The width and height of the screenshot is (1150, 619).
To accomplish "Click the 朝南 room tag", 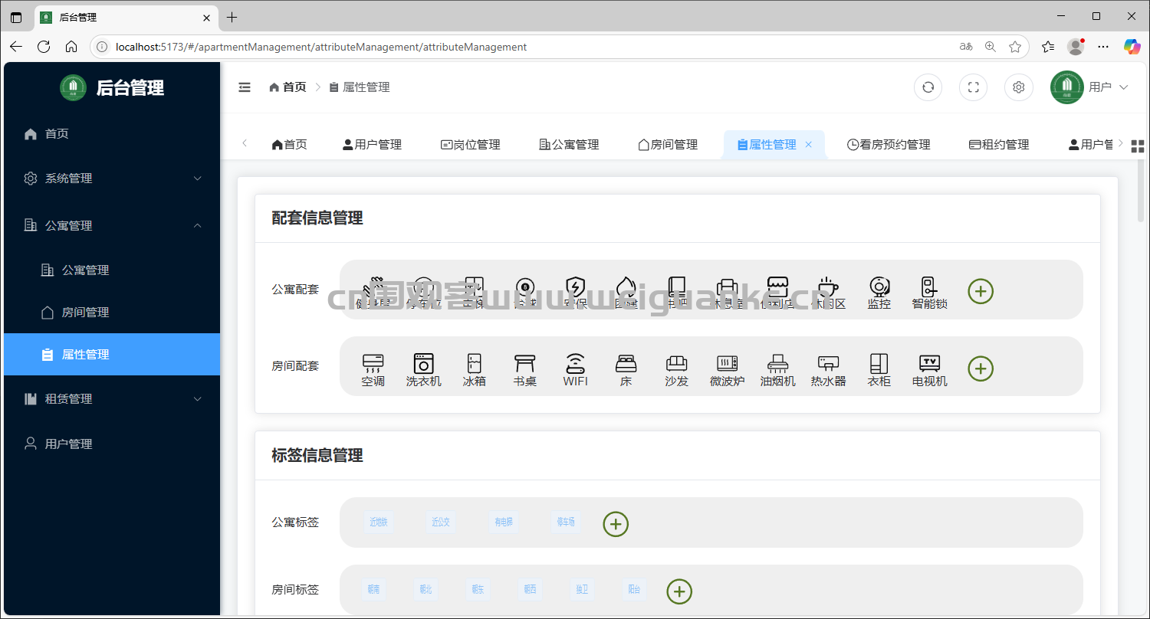I will (x=373, y=590).
